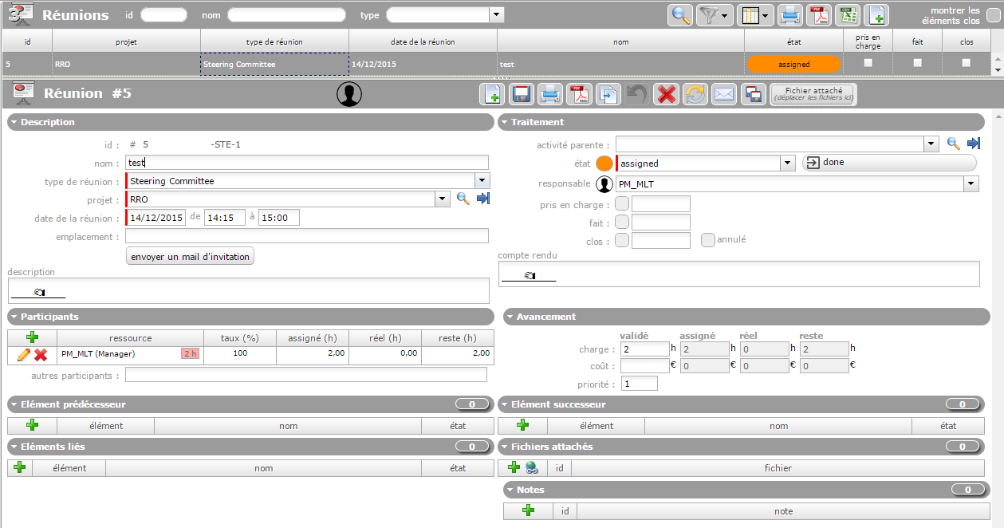Collapse the Description section

pos(14,122)
